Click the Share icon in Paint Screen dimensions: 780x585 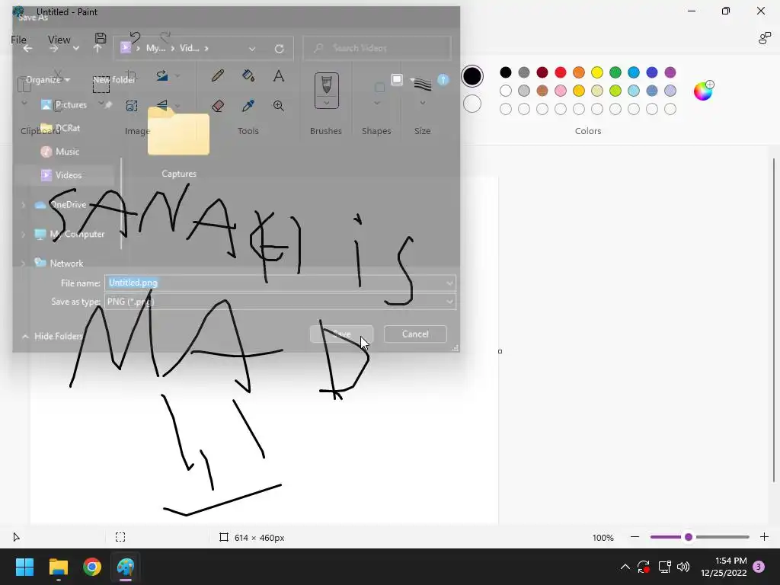coord(765,38)
